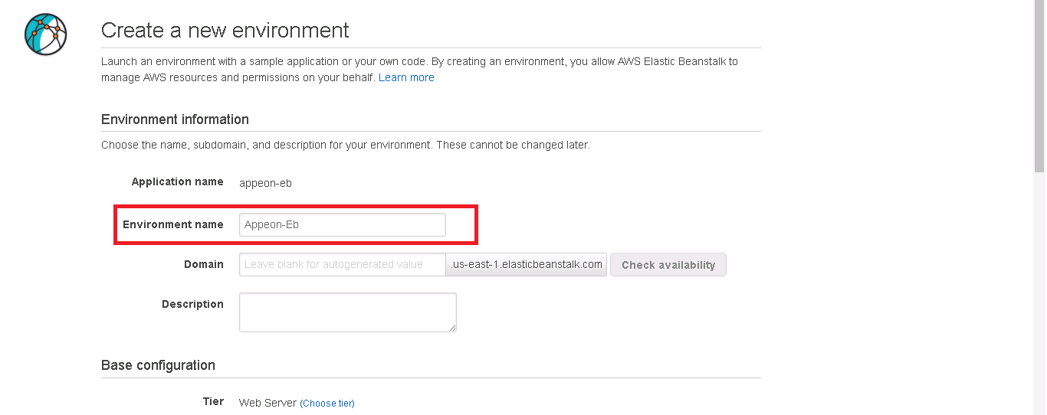
Task: Click the Description box resize handle
Action: pos(452,328)
